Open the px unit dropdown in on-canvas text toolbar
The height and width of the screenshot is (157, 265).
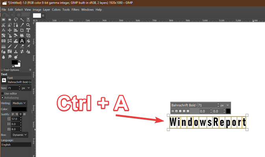coord(225,105)
